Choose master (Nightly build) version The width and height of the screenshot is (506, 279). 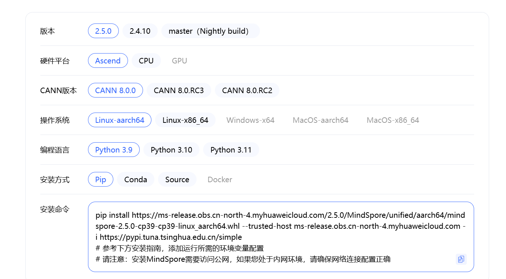tap(210, 31)
